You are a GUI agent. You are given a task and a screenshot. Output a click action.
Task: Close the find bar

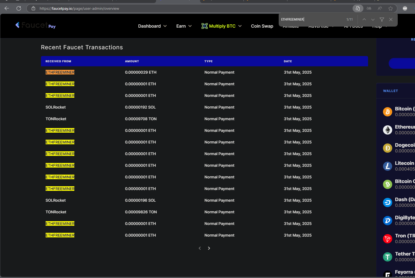tap(391, 19)
